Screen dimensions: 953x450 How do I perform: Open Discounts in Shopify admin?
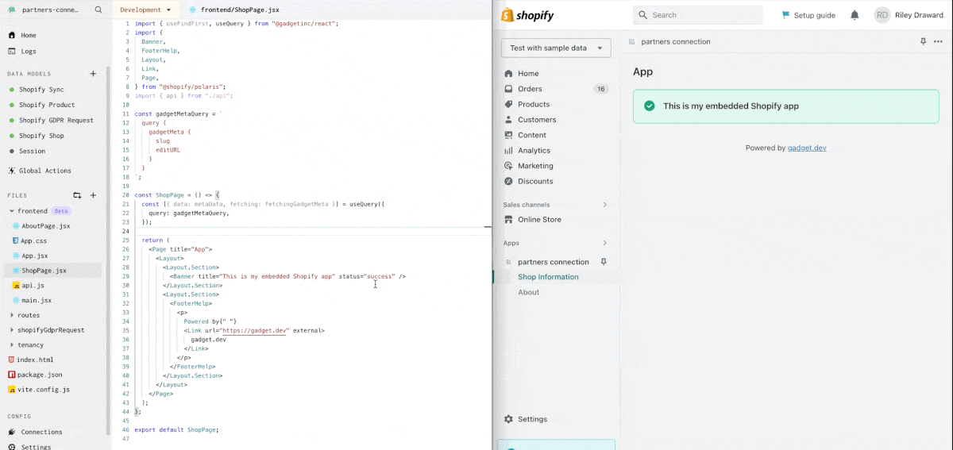(535, 181)
